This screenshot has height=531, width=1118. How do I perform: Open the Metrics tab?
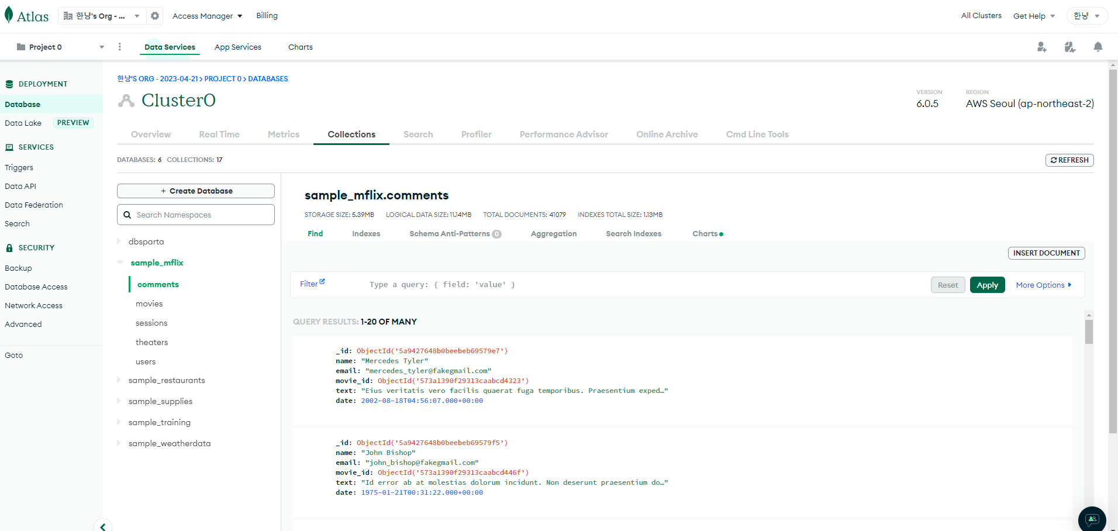tap(284, 135)
